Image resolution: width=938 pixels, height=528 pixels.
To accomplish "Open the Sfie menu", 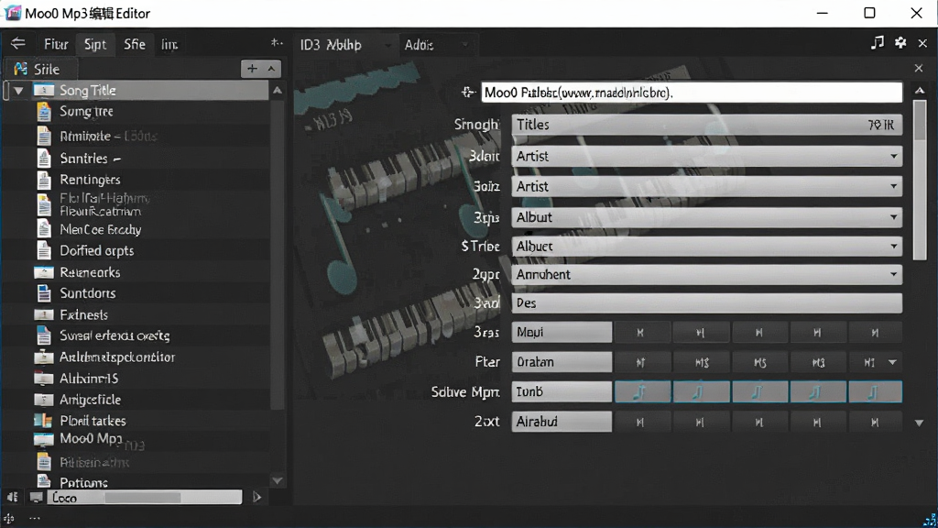I will pyautogui.click(x=135, y=44).
